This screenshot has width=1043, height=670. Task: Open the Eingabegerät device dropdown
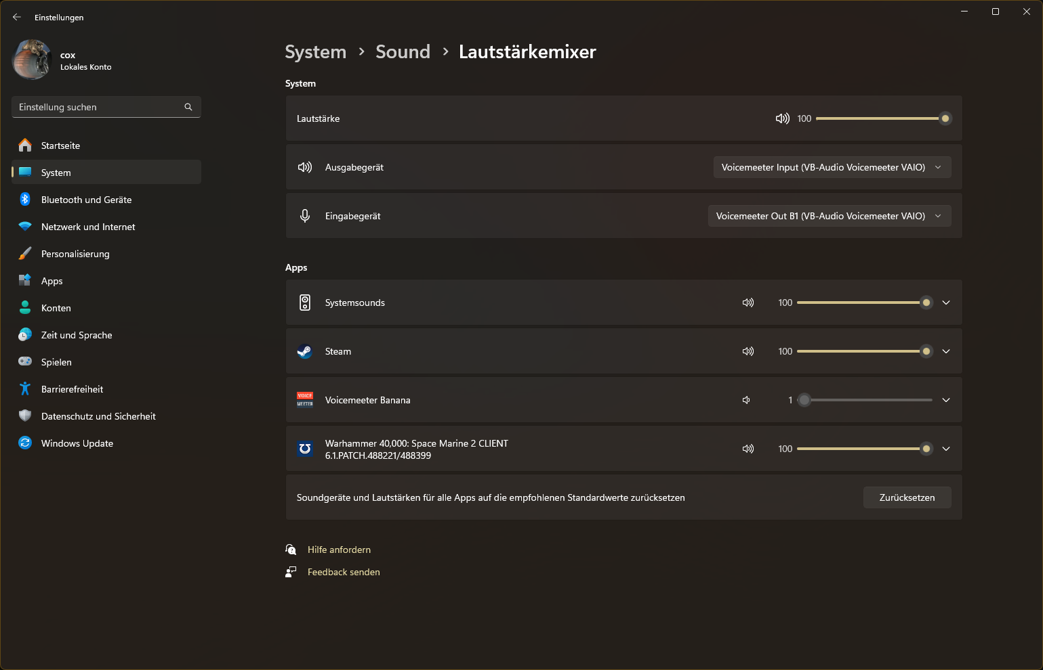pyautogui.click(x=830, y=216)
